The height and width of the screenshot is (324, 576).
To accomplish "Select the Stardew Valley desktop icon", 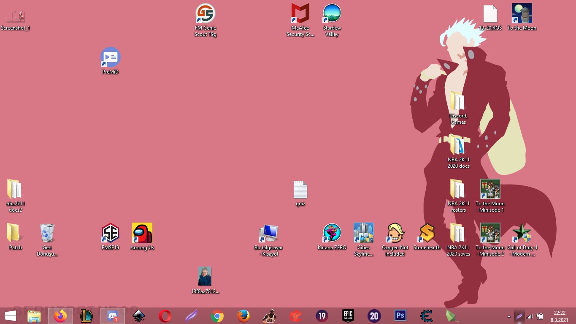I will (x=332, y=20).
